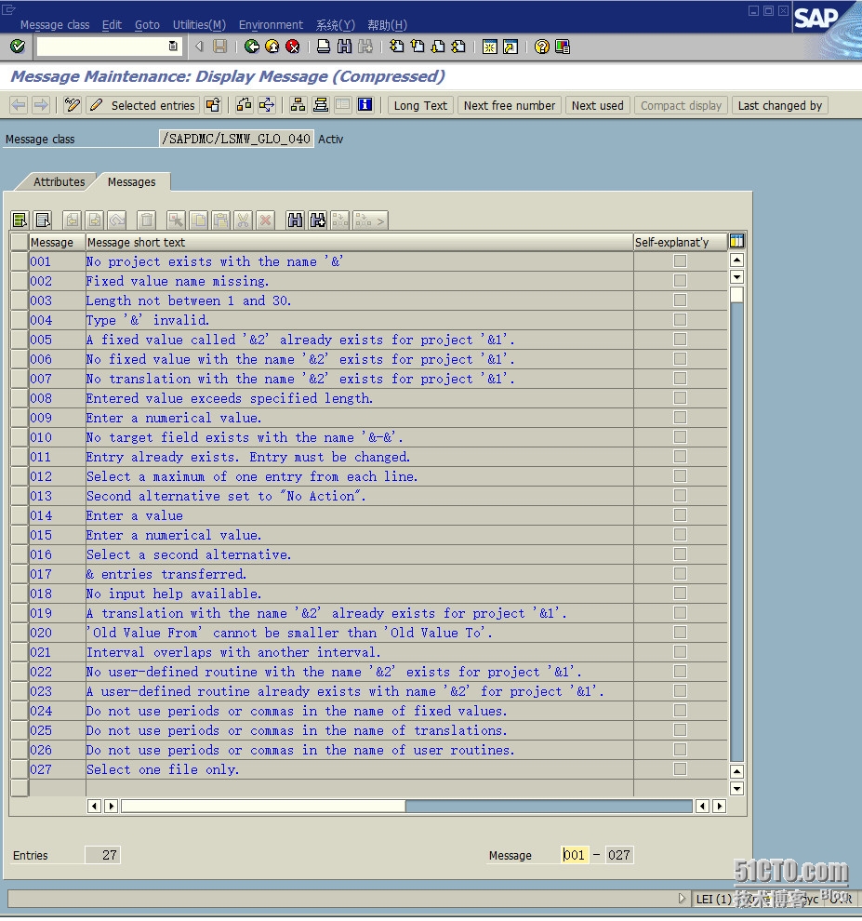
Task: Click the Other object icon after Selected entries
Action: pyautogui.click(x=213, y=105)
